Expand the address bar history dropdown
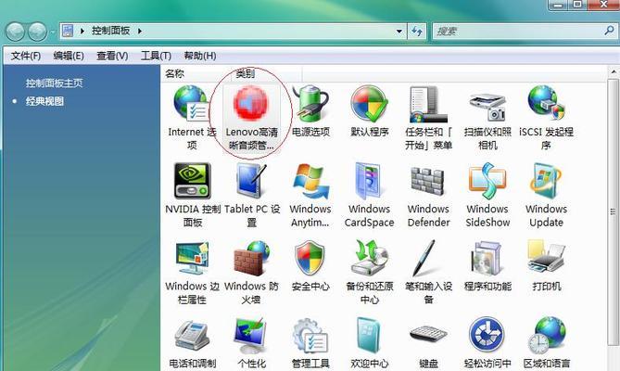This screenshot has height=371, width=620. tap(399, 31)
